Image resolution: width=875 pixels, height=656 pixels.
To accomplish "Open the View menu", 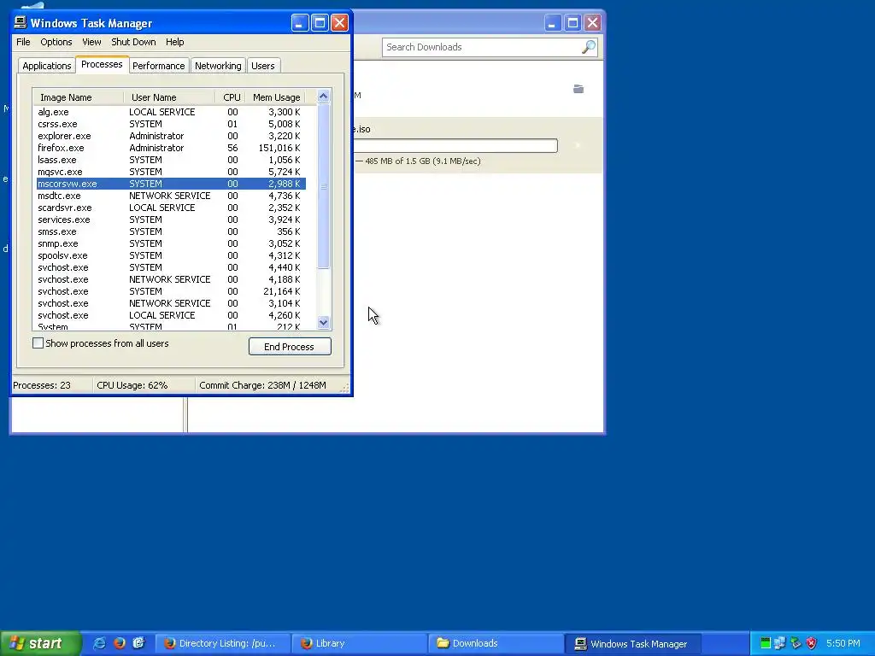I will click(91, 42).
